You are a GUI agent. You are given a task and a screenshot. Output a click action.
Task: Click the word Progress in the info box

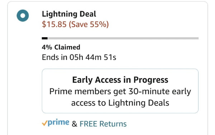(151, 80)
